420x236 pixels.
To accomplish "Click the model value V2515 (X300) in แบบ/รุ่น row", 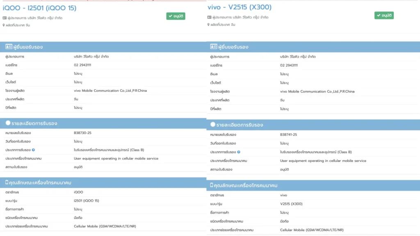I will click(291, 204).
